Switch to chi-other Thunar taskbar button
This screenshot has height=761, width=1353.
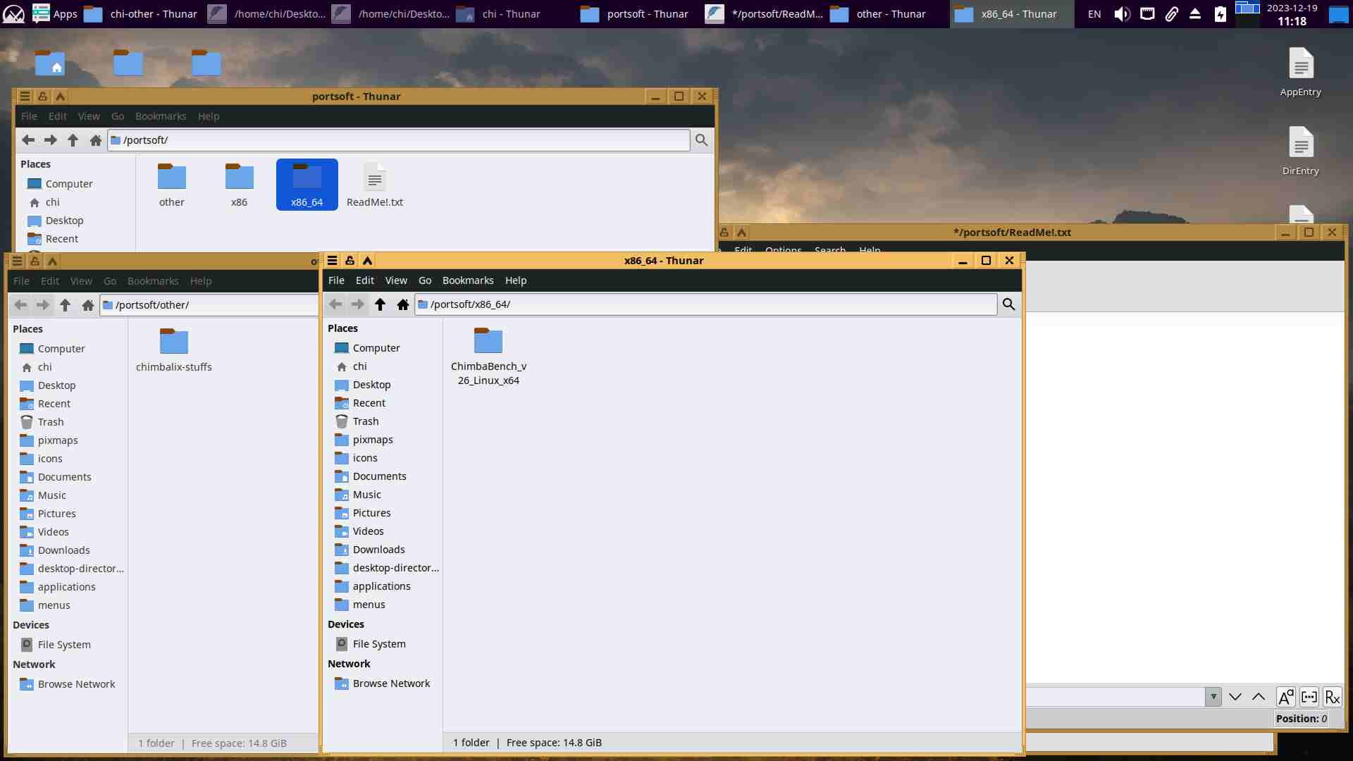[x=141, y=14]
